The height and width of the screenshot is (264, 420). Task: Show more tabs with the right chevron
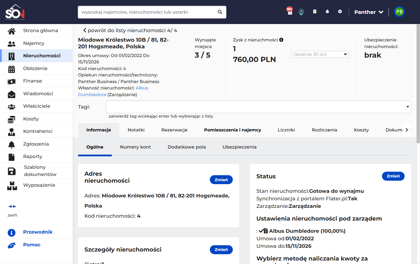pyautogui.click(x=407, y=130)
